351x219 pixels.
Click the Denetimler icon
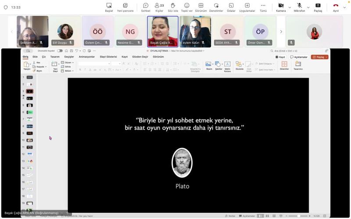[216, 7]
